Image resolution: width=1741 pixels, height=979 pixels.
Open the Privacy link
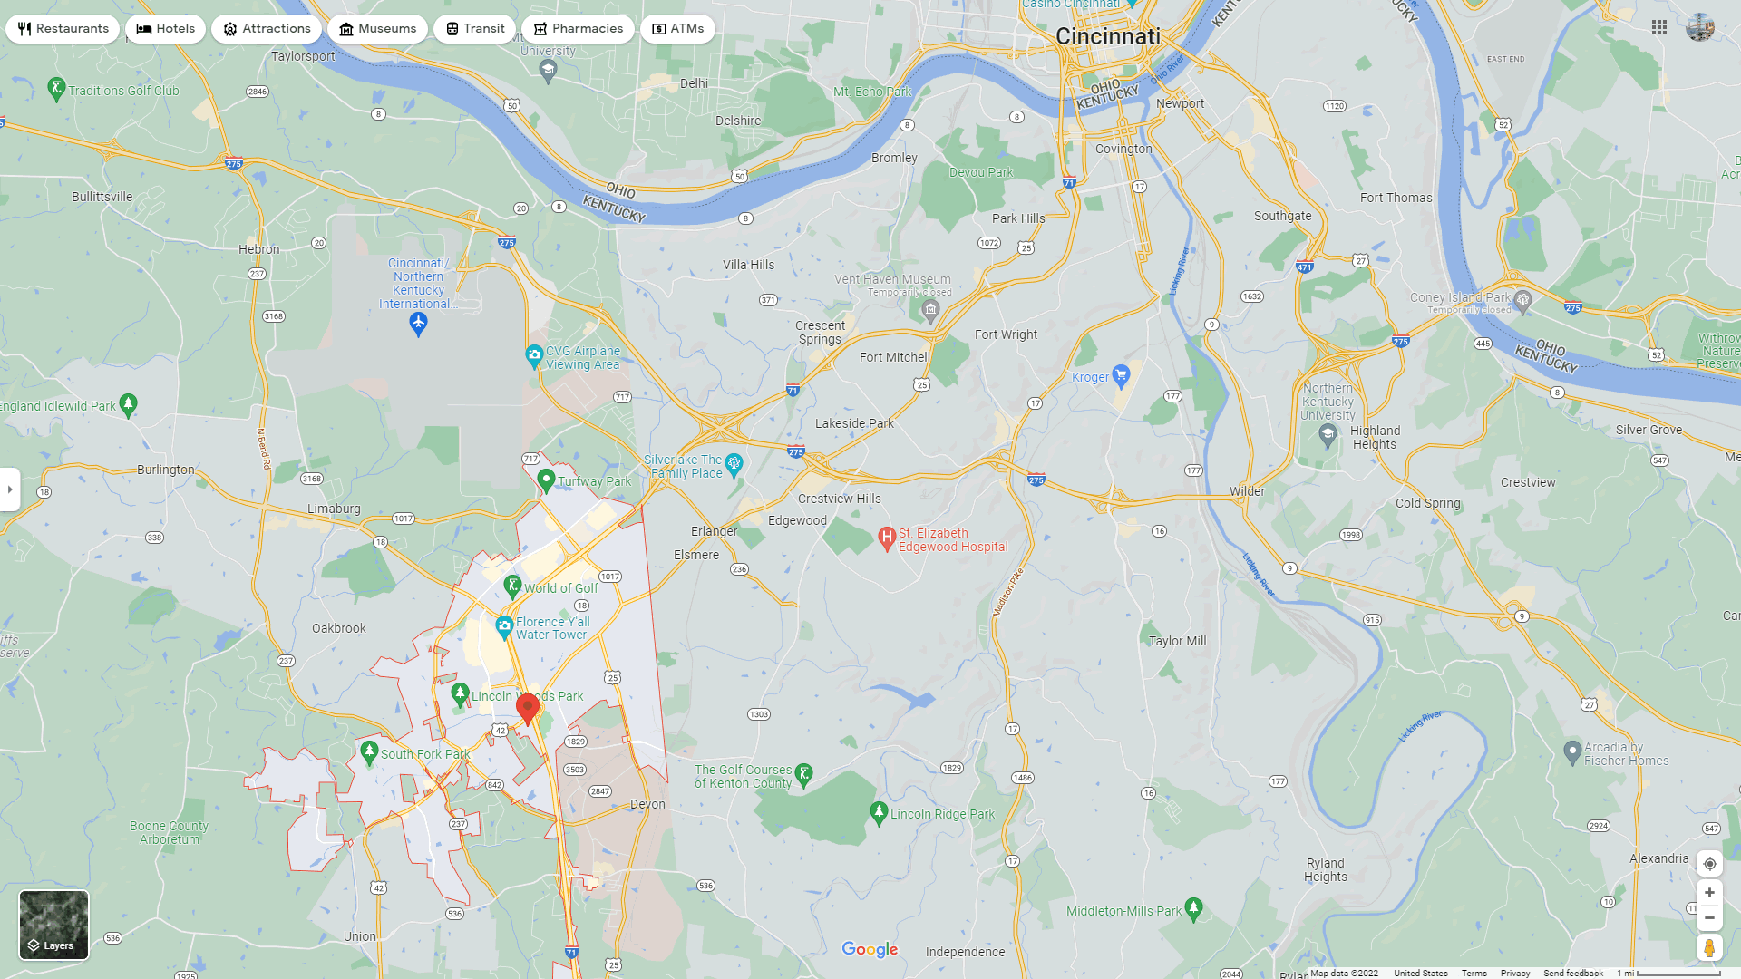[1515, 973]
